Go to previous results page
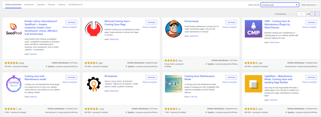 coord(294,14)
